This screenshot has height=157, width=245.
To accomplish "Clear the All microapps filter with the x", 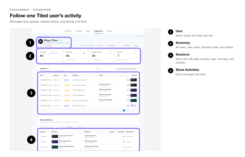I will click(x=118, y=45).
